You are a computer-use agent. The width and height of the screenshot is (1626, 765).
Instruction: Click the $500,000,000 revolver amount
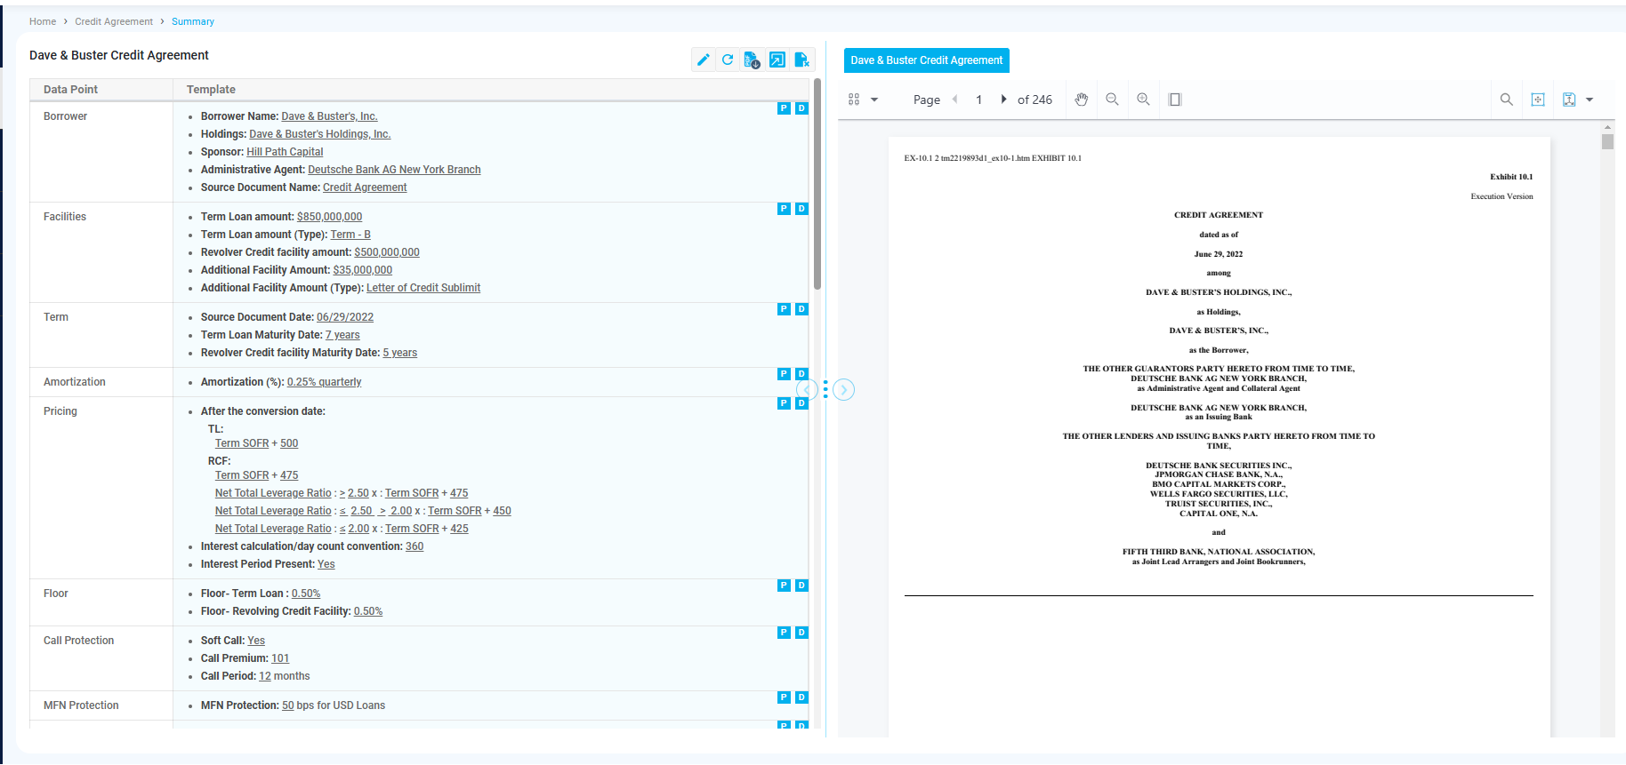click(387, 252)
